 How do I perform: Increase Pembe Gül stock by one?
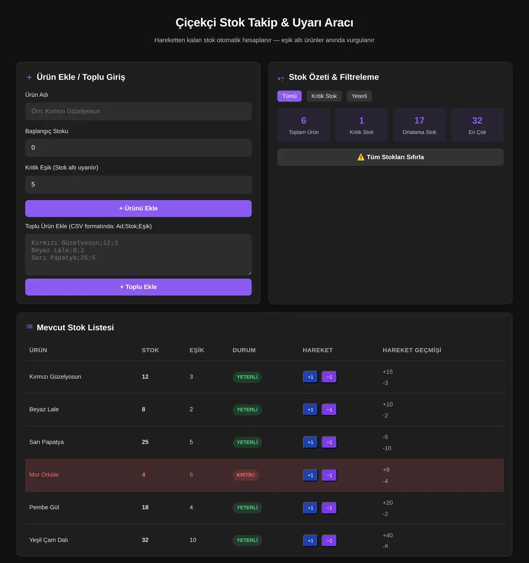[310, 508]
